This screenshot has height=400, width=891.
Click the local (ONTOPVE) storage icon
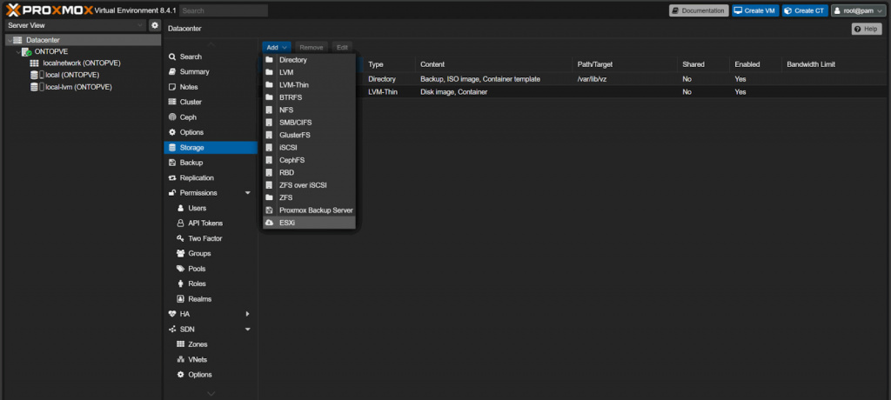coord(37,75)
